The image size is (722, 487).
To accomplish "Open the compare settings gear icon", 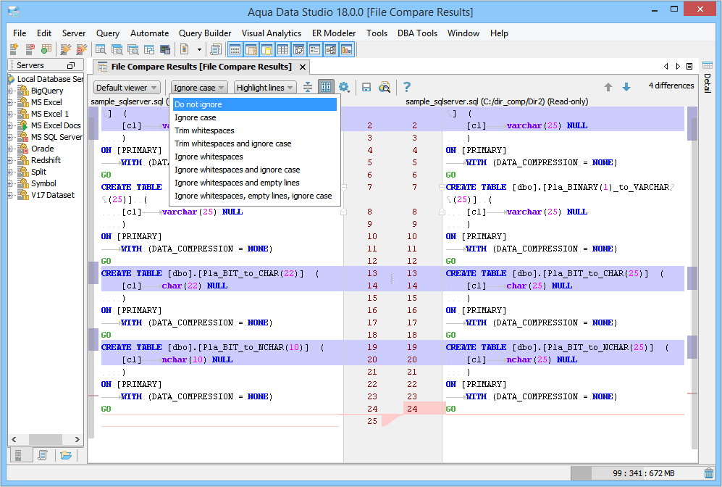I will point(344,87).
